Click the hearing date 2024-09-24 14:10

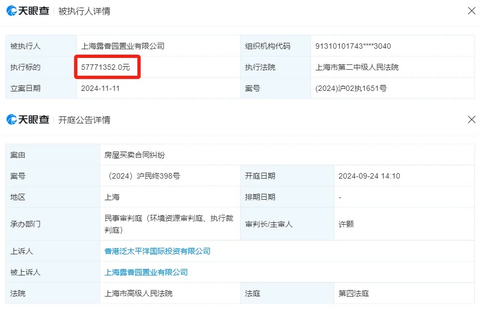[369, 176]
